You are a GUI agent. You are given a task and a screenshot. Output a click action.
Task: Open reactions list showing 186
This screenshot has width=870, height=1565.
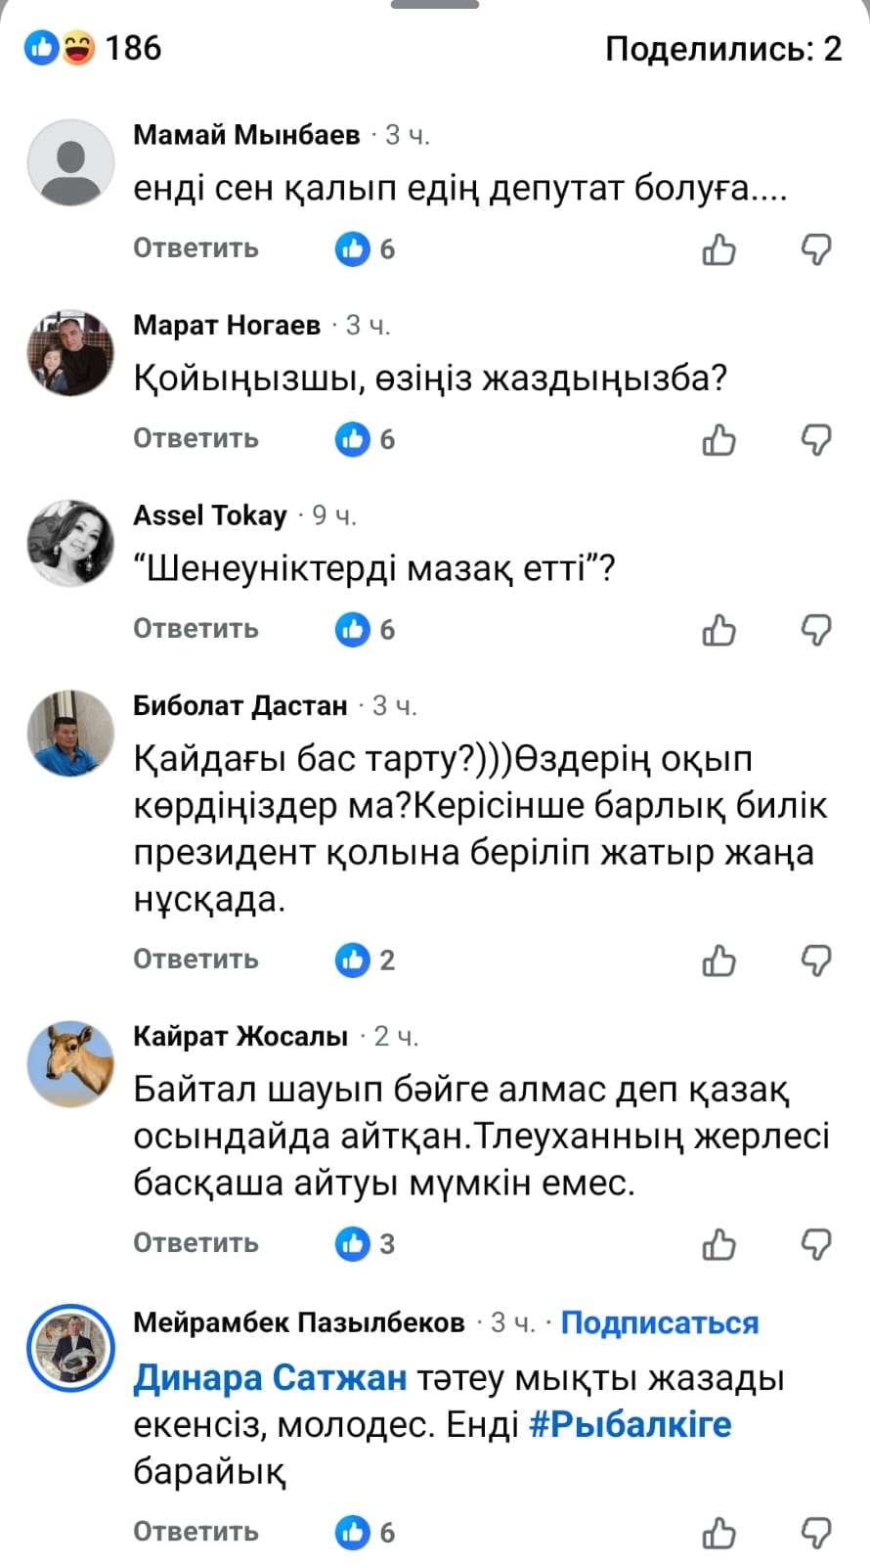94,48
